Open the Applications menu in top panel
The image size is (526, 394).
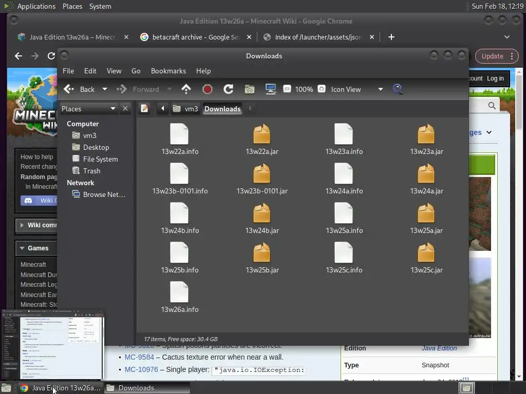(x=36, y=6)
